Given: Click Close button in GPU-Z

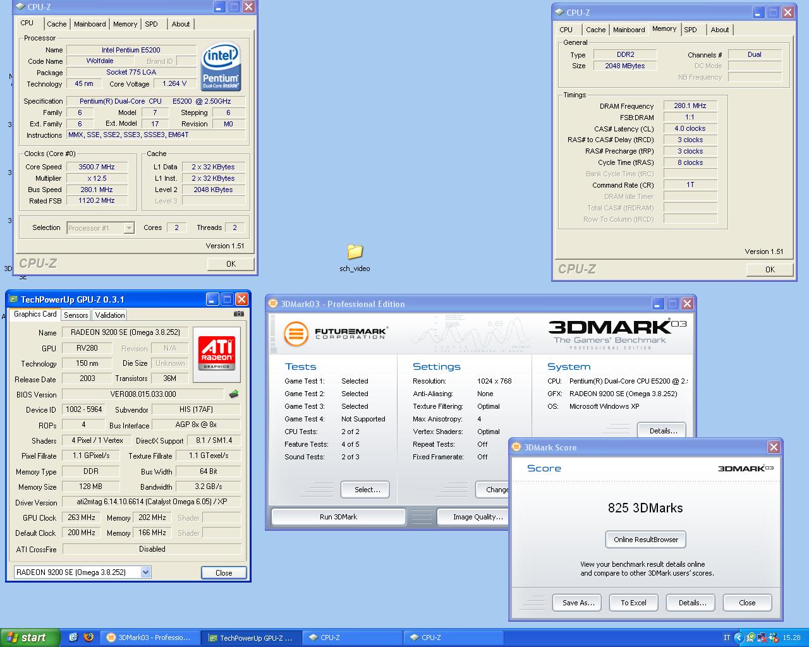Looking at the screenshot, I should coord(224,573).
